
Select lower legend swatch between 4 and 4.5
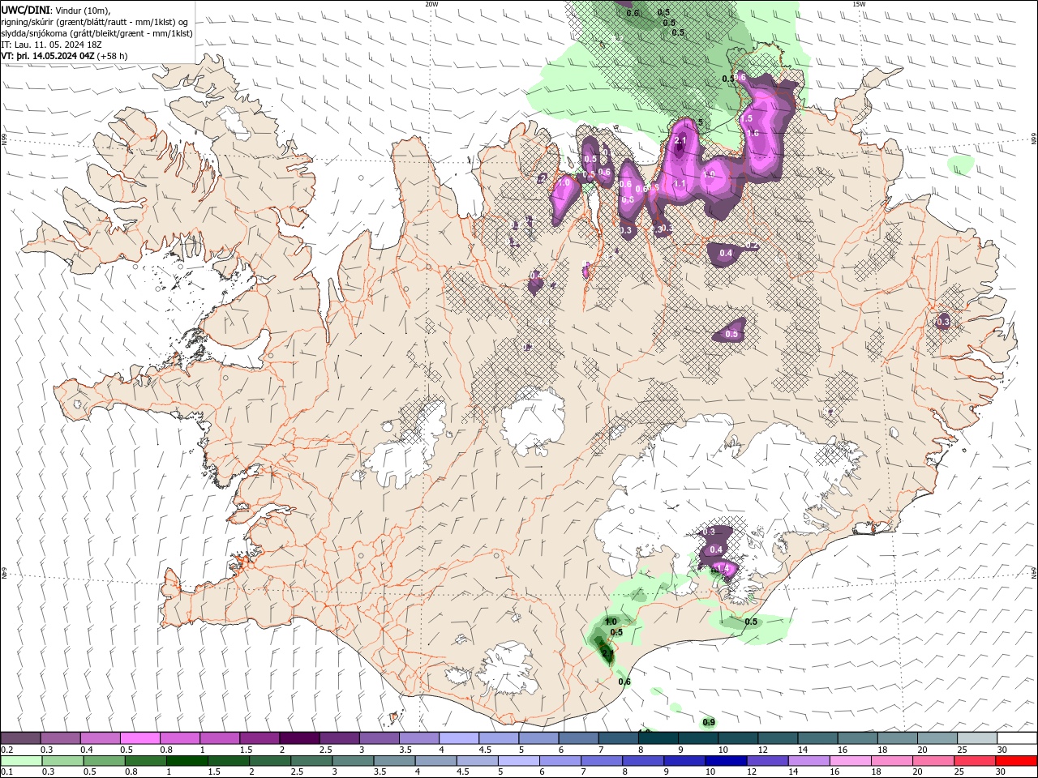tap(436, 761)
